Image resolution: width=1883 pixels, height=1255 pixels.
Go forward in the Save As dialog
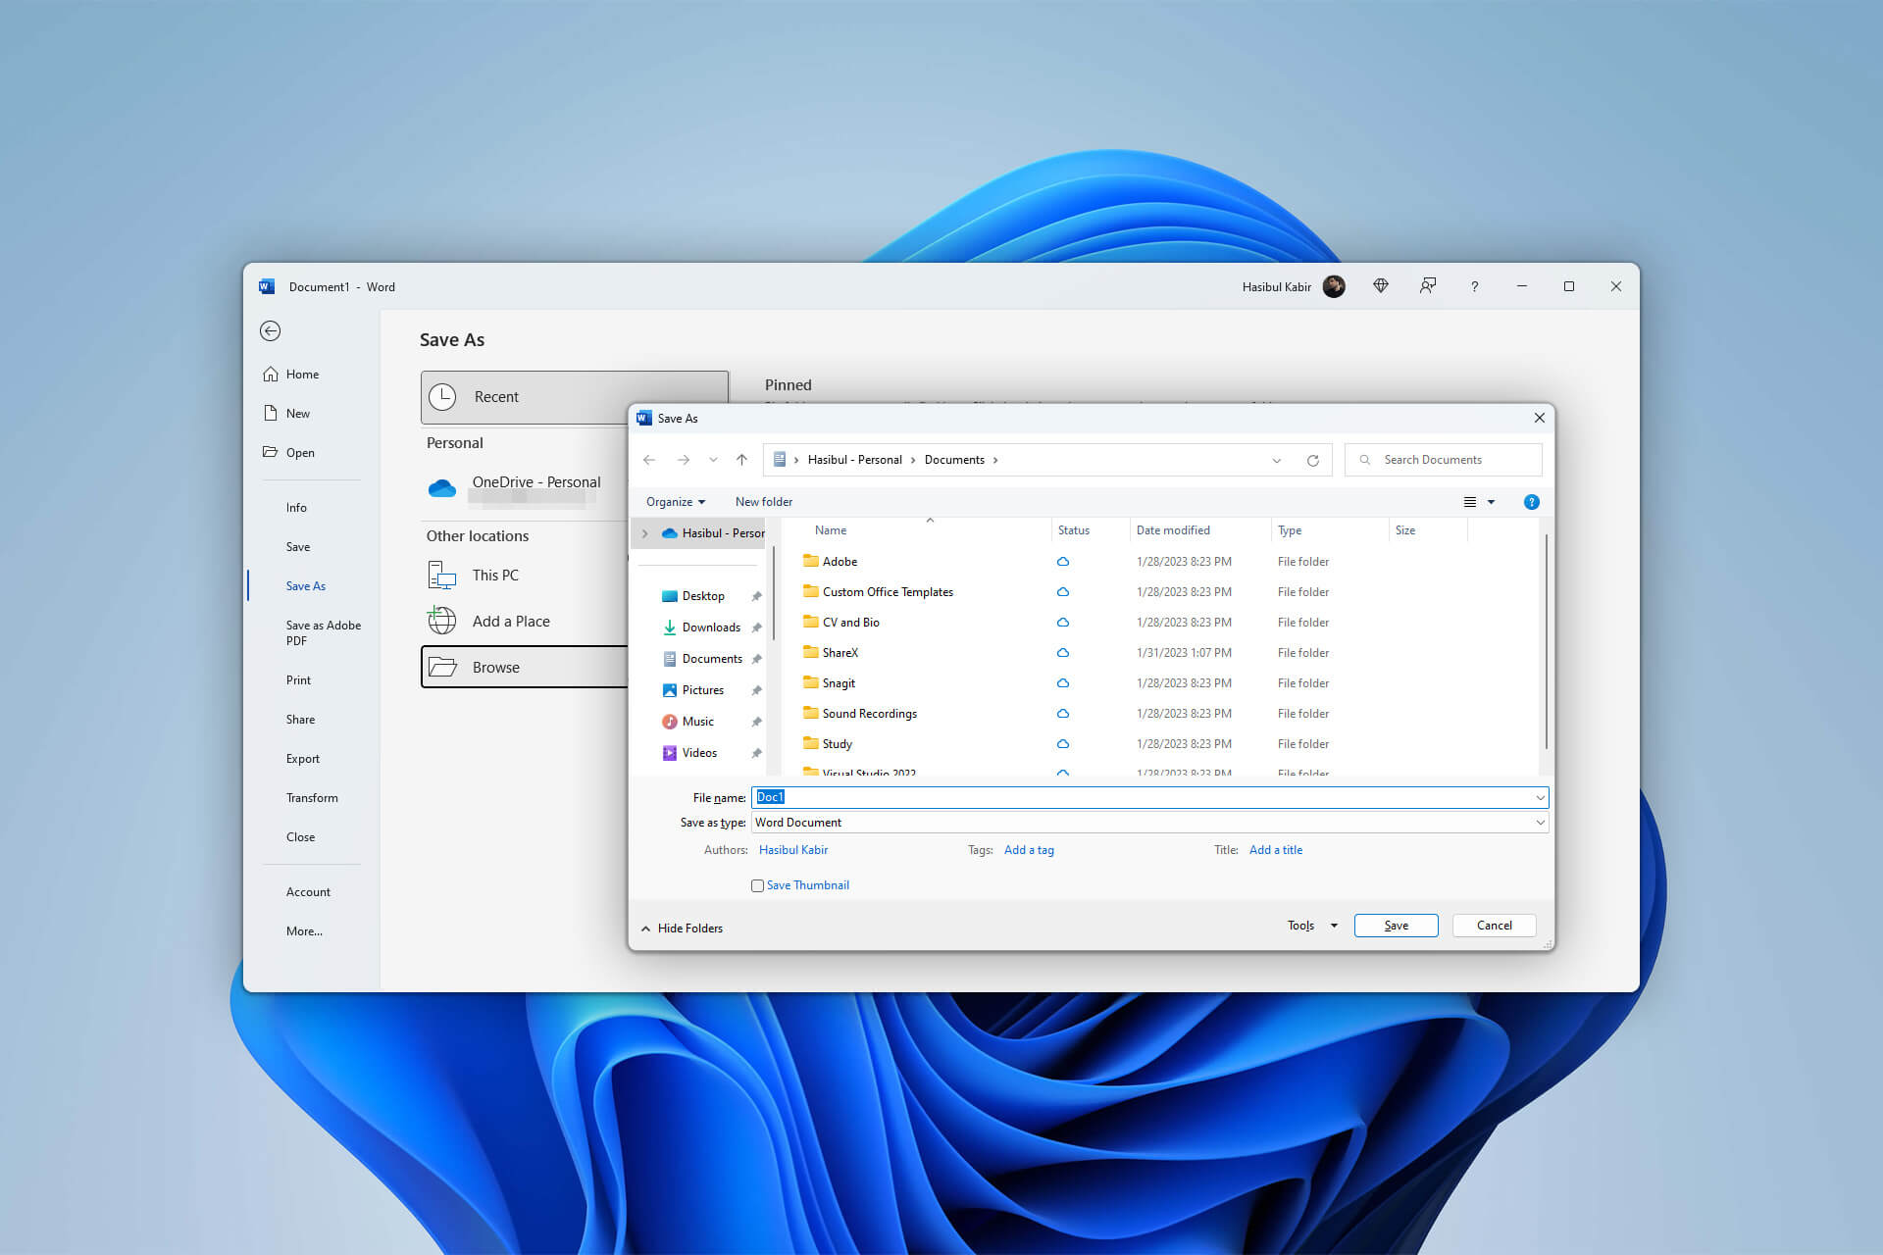(684, 460)
